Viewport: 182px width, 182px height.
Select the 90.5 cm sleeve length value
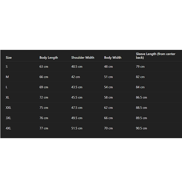[x=142, y=128]
